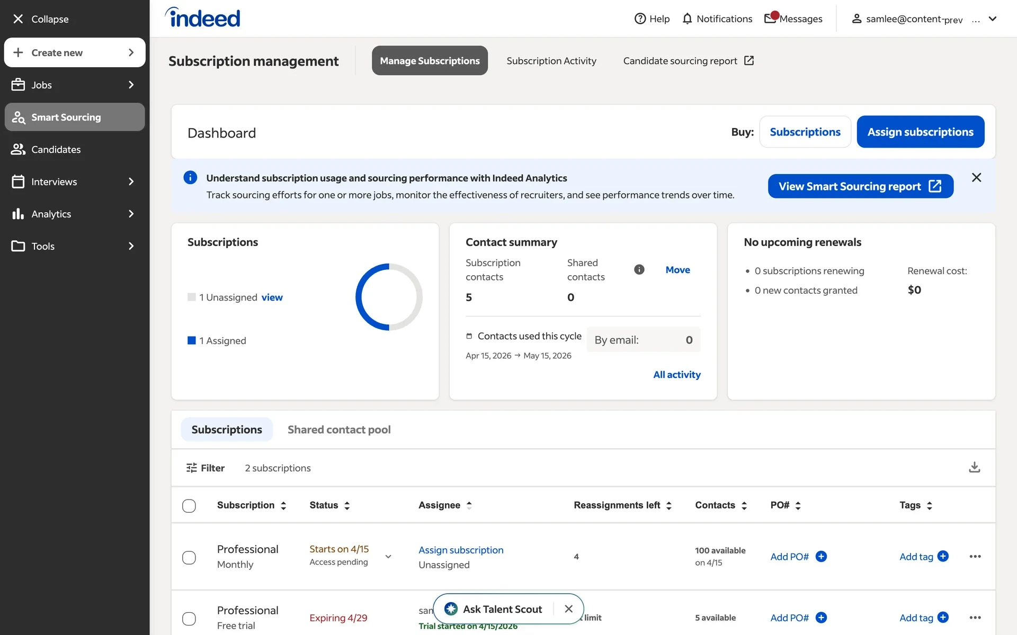Click the Indeed logo

click(202, 17)
